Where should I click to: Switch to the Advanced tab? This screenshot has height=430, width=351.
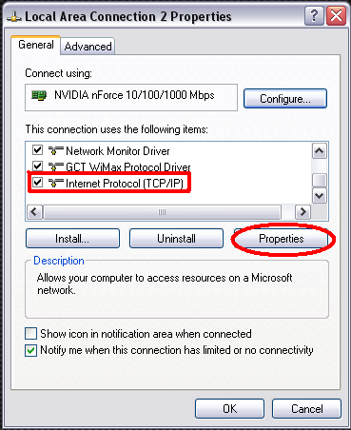pyautogui.click(x=88, y=47)
